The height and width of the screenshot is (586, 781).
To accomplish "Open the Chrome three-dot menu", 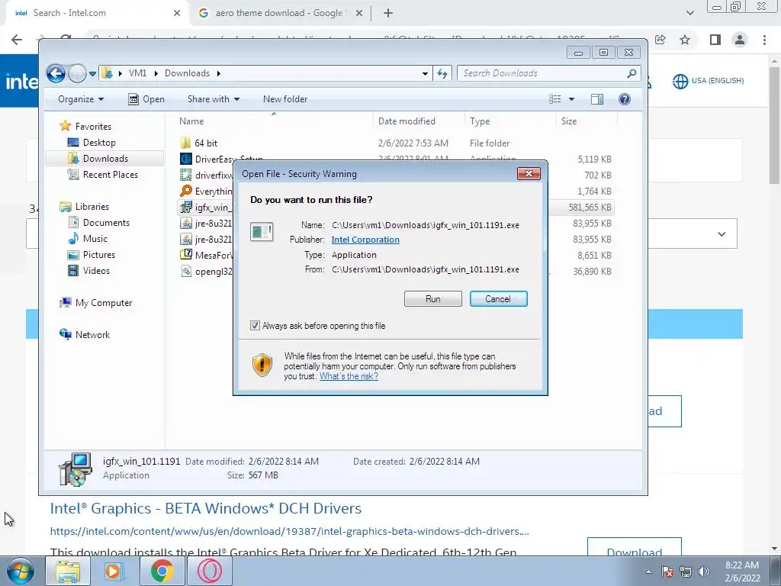I will point(764,40).
